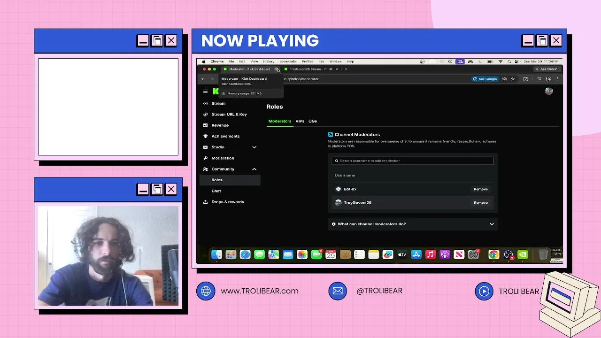
Task: Switch to the OGs tab
Action: click(x=313, y=121)
